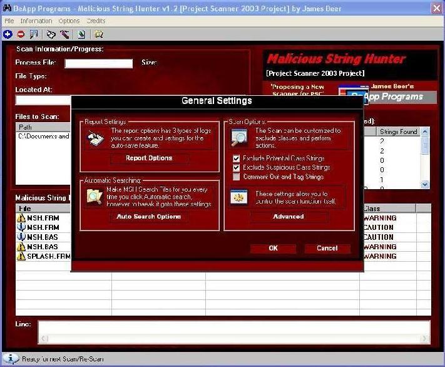The height and width of the screenshot is (367, 445).
Task: Click the green document report toolbar icon
Action: pyautogui.click(x=81, y=34)
